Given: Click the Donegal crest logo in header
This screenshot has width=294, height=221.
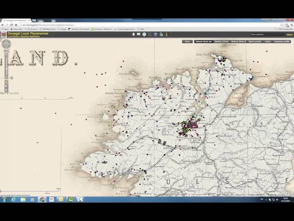Looking at the screenshot, I should tap(3, 35).
